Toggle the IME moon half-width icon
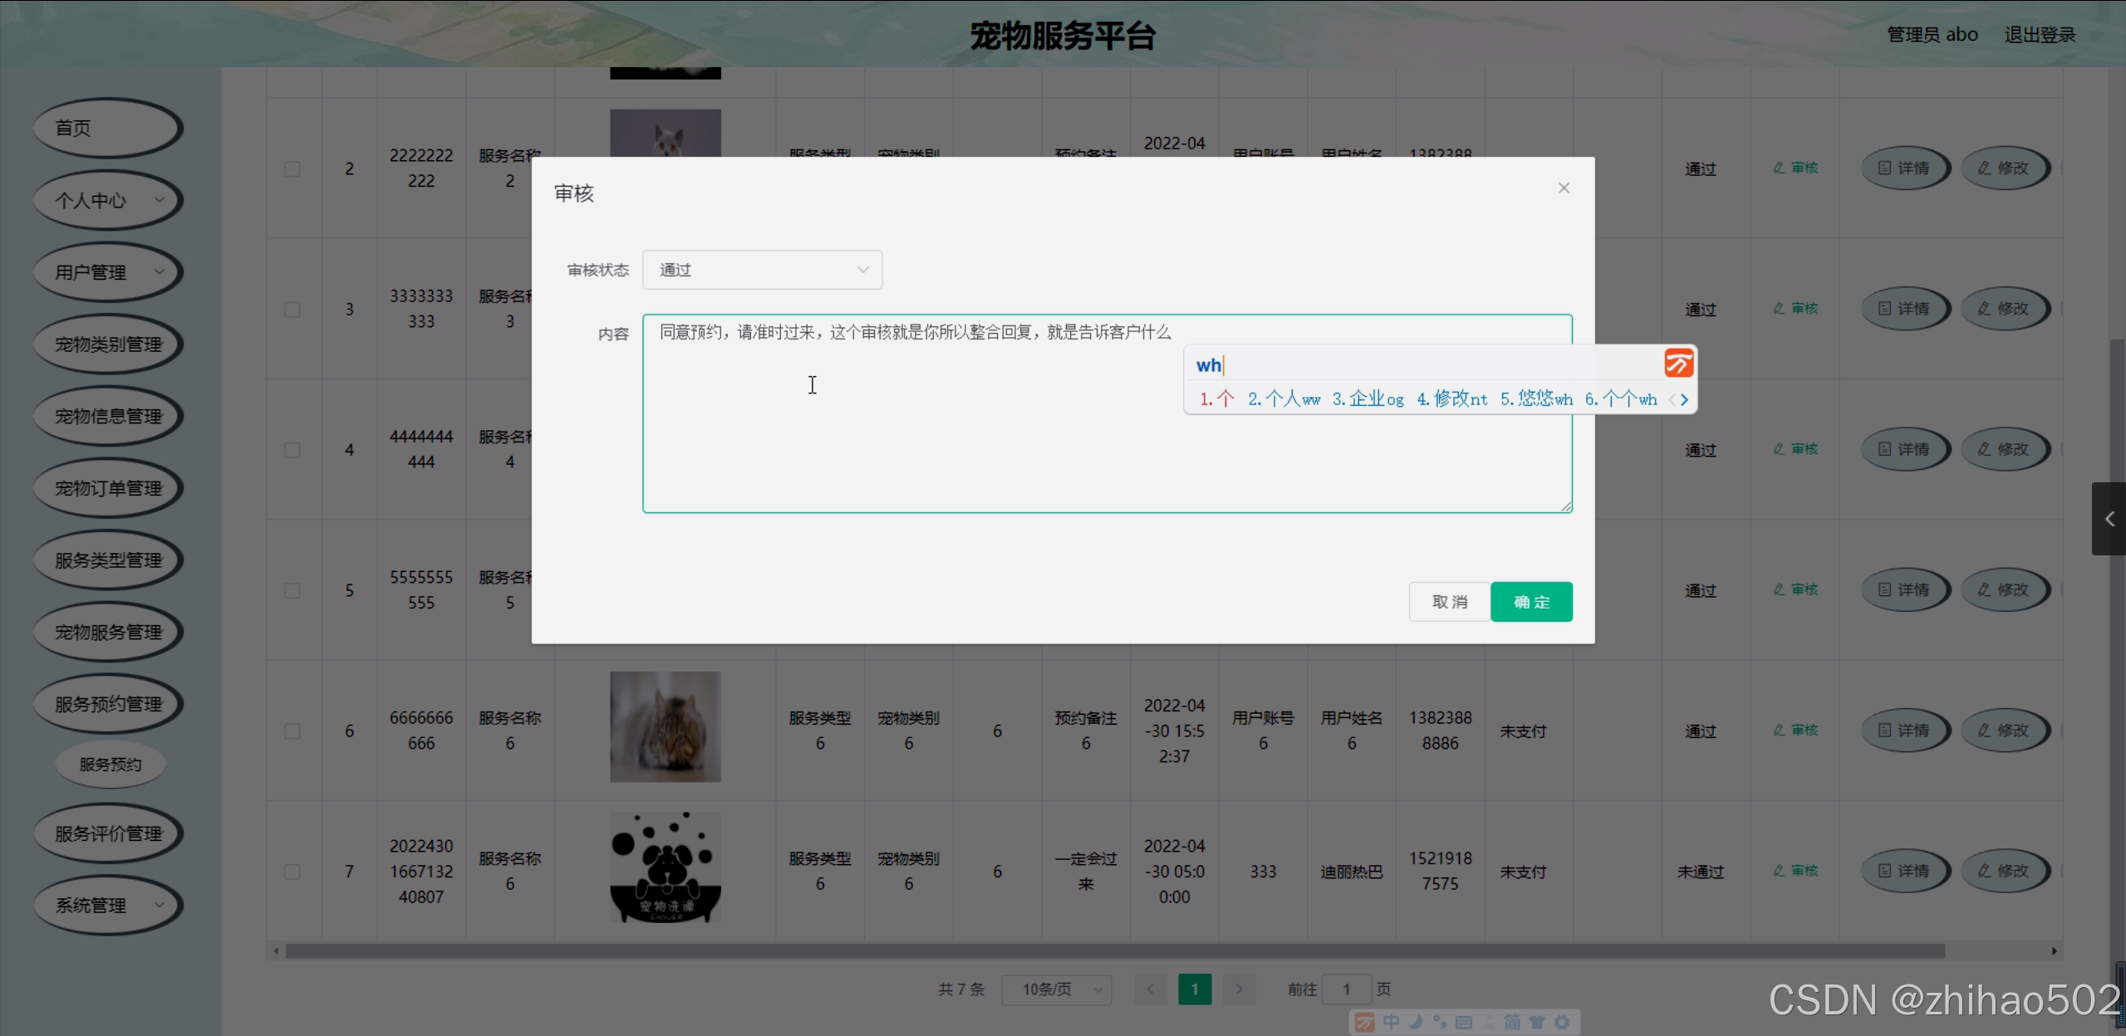The image size is (2126, 1036). click(x=1416, y=1022)
